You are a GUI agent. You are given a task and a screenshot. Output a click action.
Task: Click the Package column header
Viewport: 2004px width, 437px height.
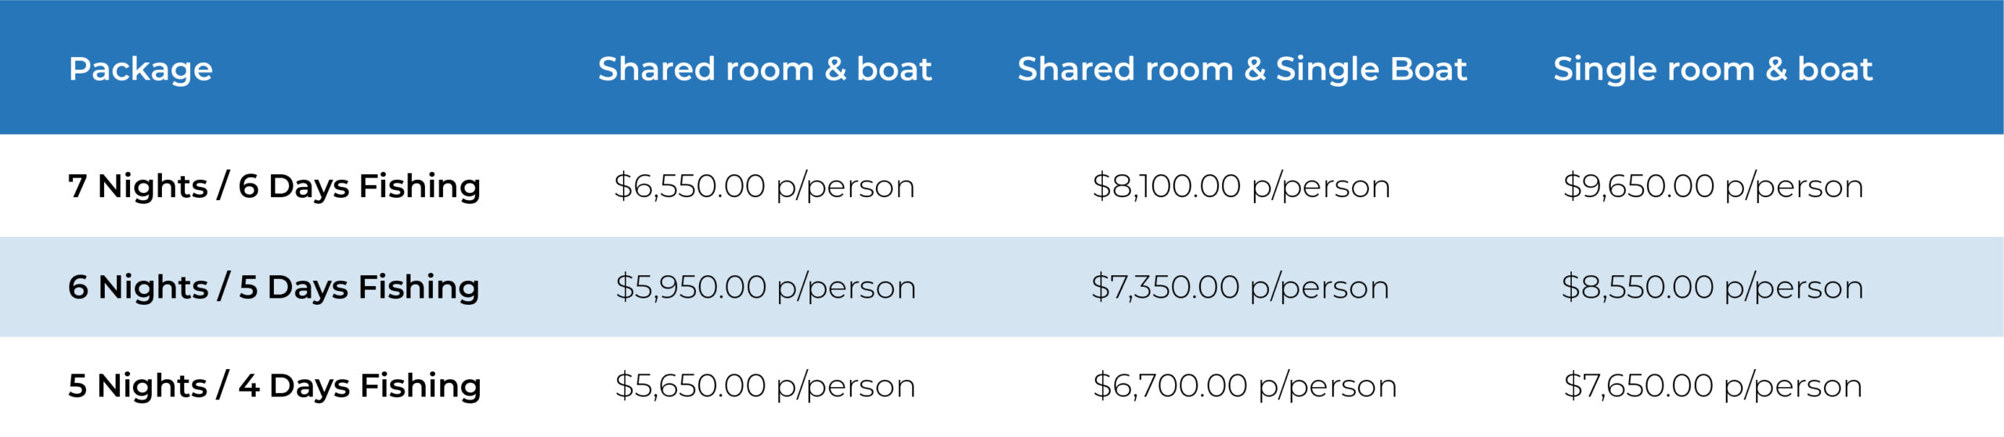(x=141, y=70)
